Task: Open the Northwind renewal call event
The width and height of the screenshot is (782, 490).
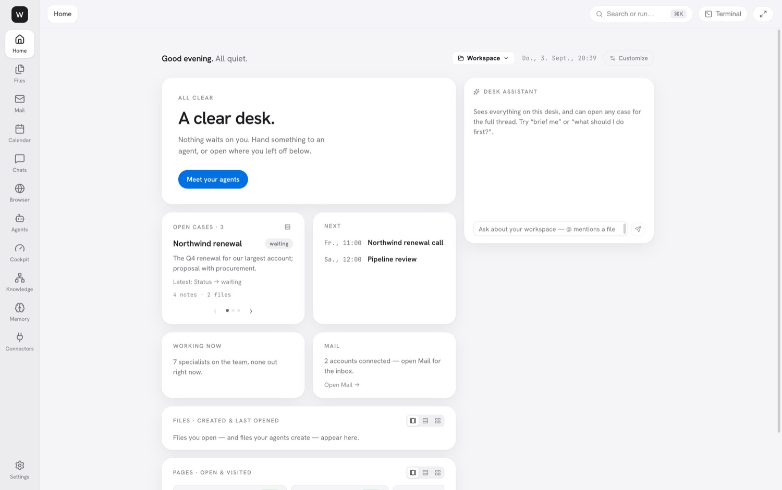Action: point(384,243)
